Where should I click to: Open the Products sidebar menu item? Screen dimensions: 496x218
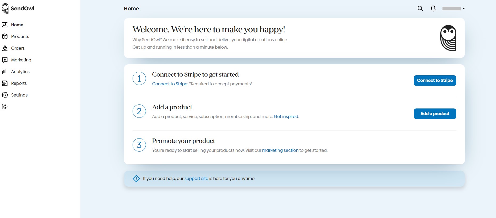(20, 36)
